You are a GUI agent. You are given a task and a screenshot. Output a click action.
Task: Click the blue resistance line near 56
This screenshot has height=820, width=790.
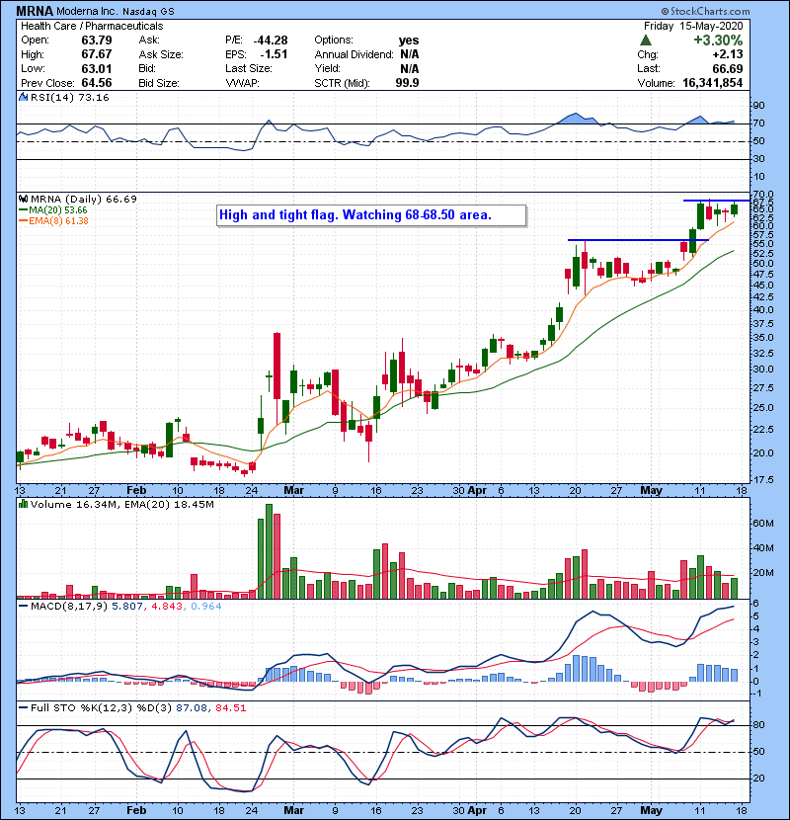pyautogui.click(x=638, y=240)
